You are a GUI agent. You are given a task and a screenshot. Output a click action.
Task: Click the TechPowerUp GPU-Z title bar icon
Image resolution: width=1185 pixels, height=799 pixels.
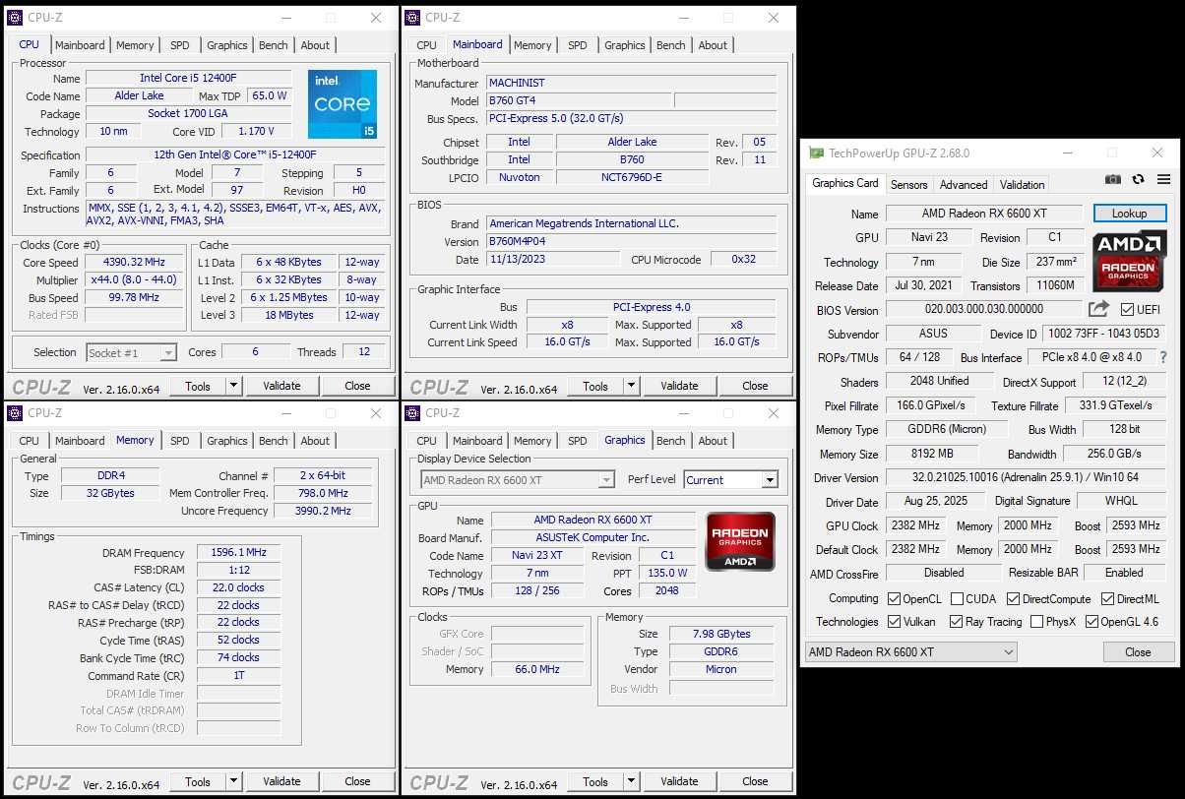point(816,154)
